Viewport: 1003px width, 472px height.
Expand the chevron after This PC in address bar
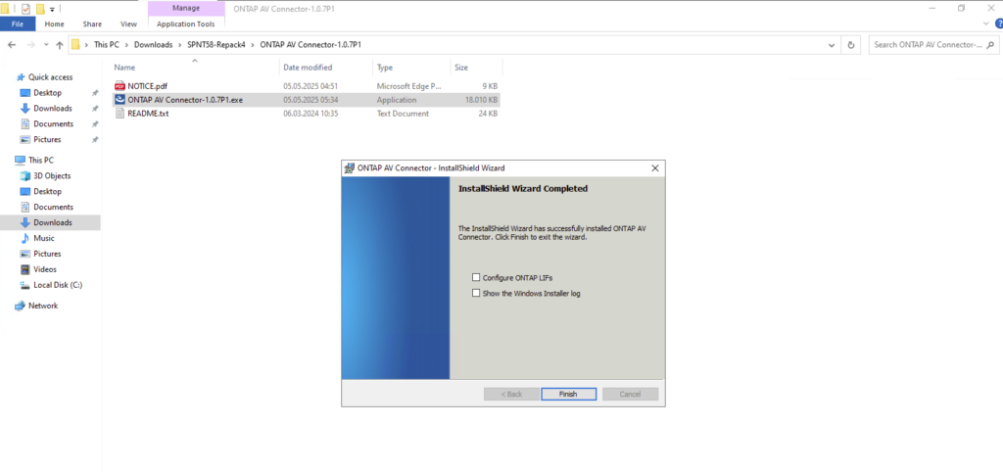(126, 45)
